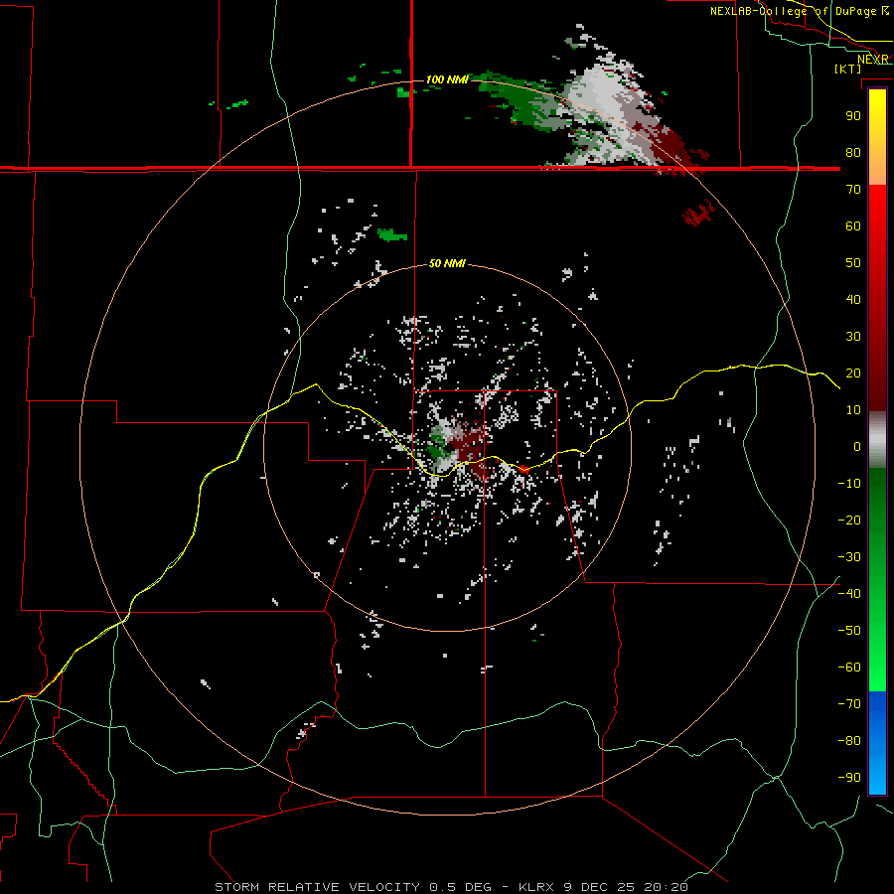Click the 0 value on velocity scale

pyautogui.click(x=857, y=446)
